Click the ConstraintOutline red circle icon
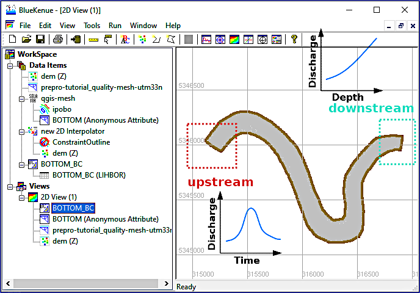Screen dimensions: 420x293 pyautogui.click(x=45, y=142)
